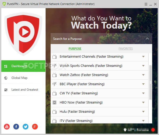Click the blurred location text in status bar

138,130
